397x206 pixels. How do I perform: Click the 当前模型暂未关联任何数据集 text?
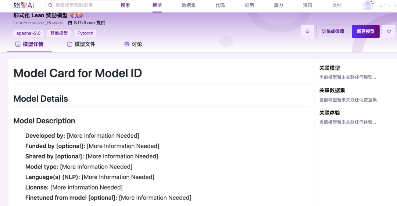[350, 100]
